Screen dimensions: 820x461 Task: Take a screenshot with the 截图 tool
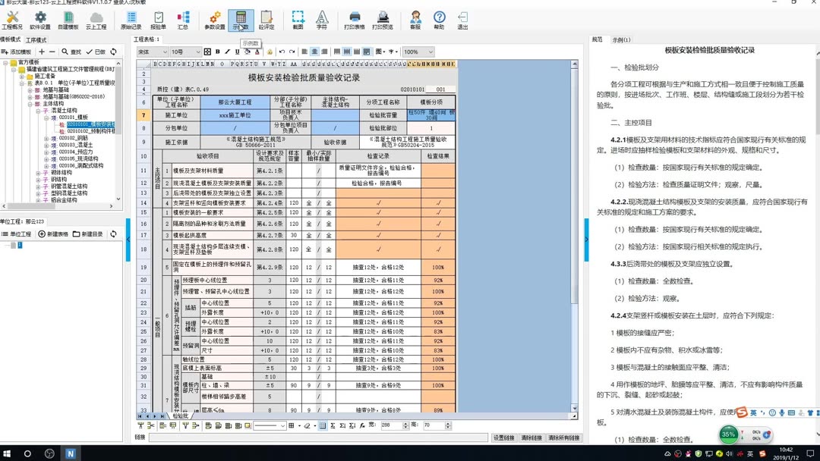(x=298, y=20)
